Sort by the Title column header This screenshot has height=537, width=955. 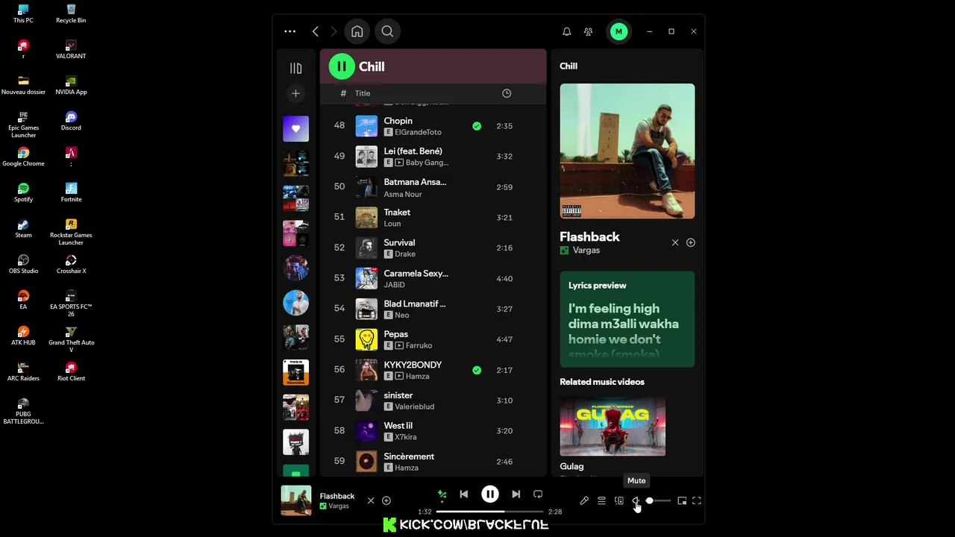coord(363,93)
